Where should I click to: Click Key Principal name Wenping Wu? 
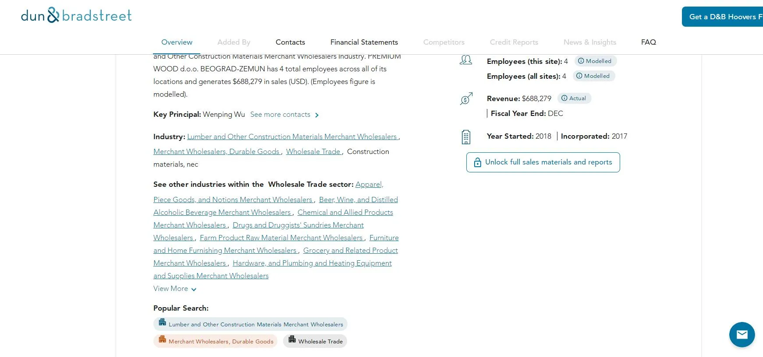pos(224,114)
